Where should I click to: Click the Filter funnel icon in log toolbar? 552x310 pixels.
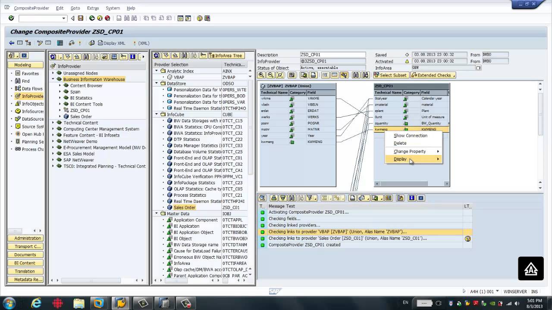tap(310, 198)
